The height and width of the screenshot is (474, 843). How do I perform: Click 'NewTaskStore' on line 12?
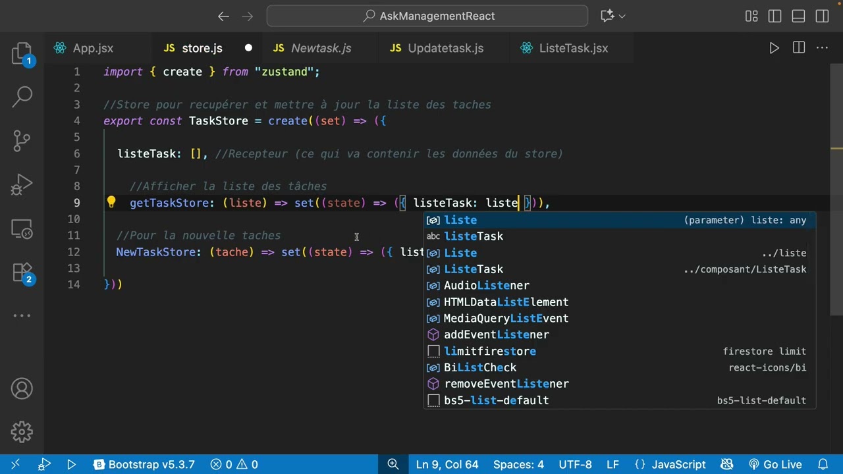(155, 252)
